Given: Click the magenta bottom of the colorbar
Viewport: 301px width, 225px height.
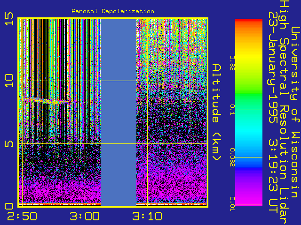Looking at the screenshot, I should click(x=249, y=201).
